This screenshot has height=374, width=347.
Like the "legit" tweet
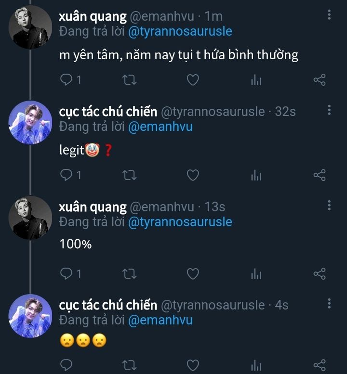coord(193,175)
